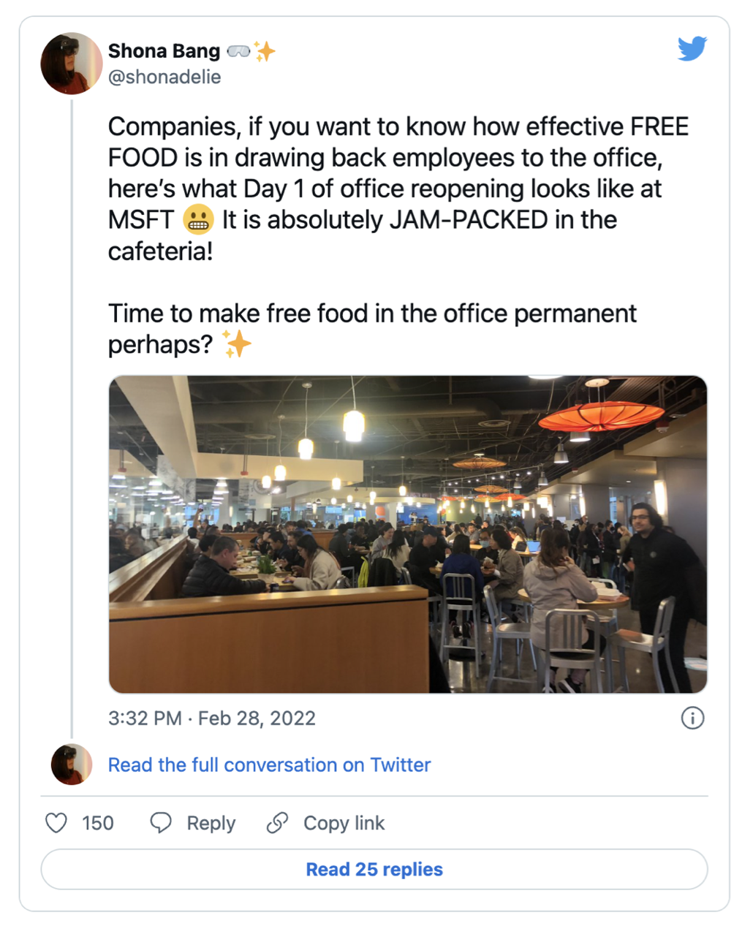Click the small avatar beside conversation link
This screenshot has height=934, width=753.
coord(71,764)
